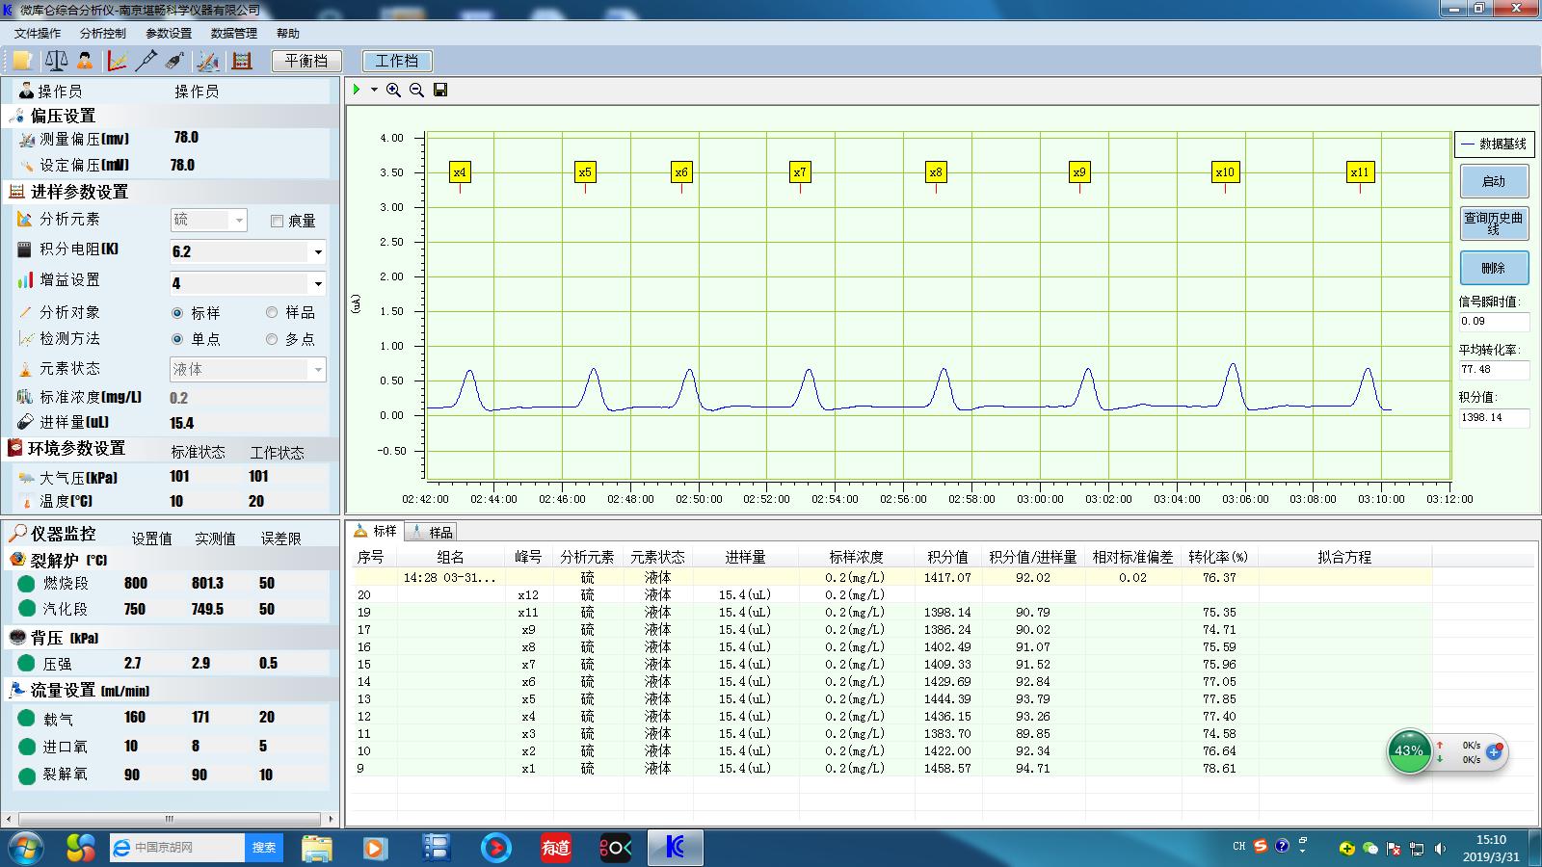This screenshot has width=1542, height=867.
Task: Open the Windows Start button
Action: coord(26,848)
